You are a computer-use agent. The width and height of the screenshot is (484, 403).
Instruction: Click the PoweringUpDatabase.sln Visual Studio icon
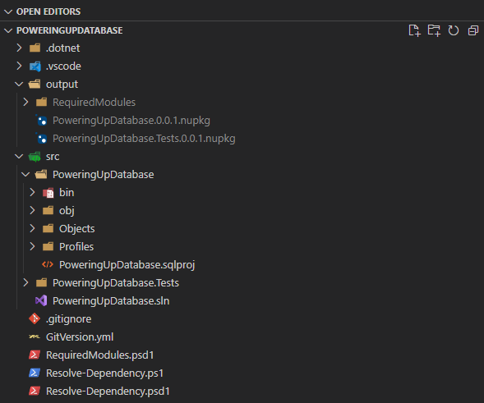click(x=41, y=300)
